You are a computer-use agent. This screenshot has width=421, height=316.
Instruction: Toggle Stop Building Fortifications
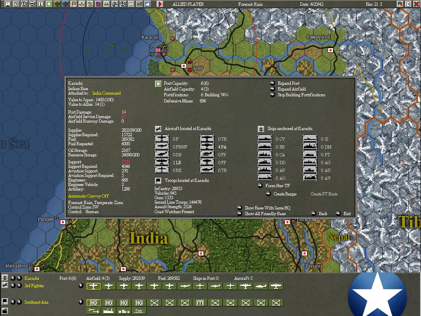[301, 95]
